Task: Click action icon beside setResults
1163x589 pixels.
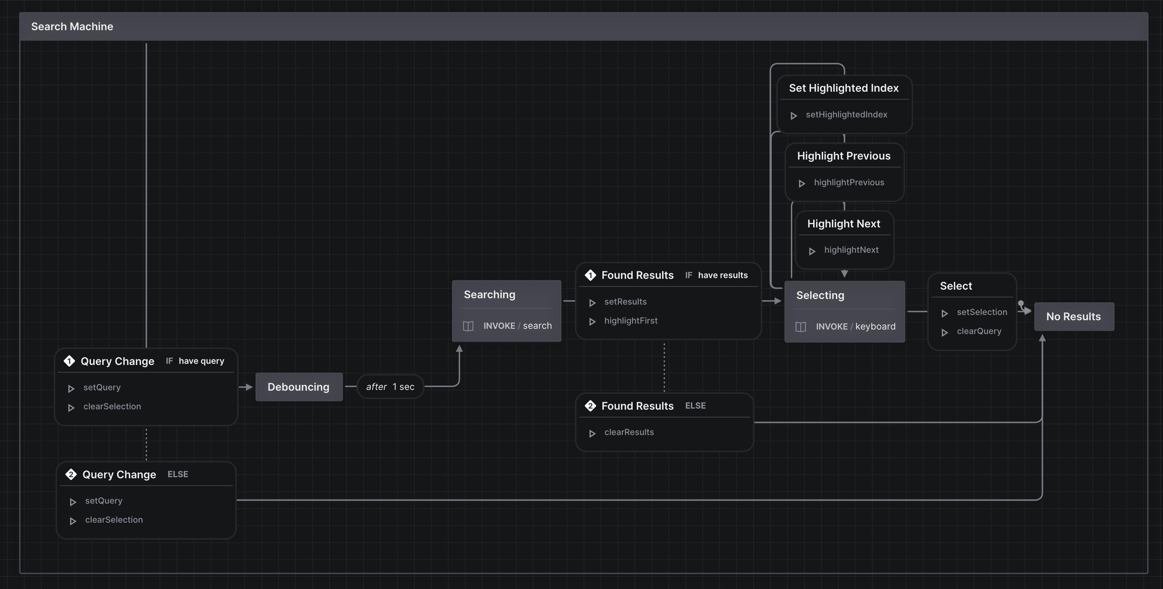Action: tap(592, 302)
